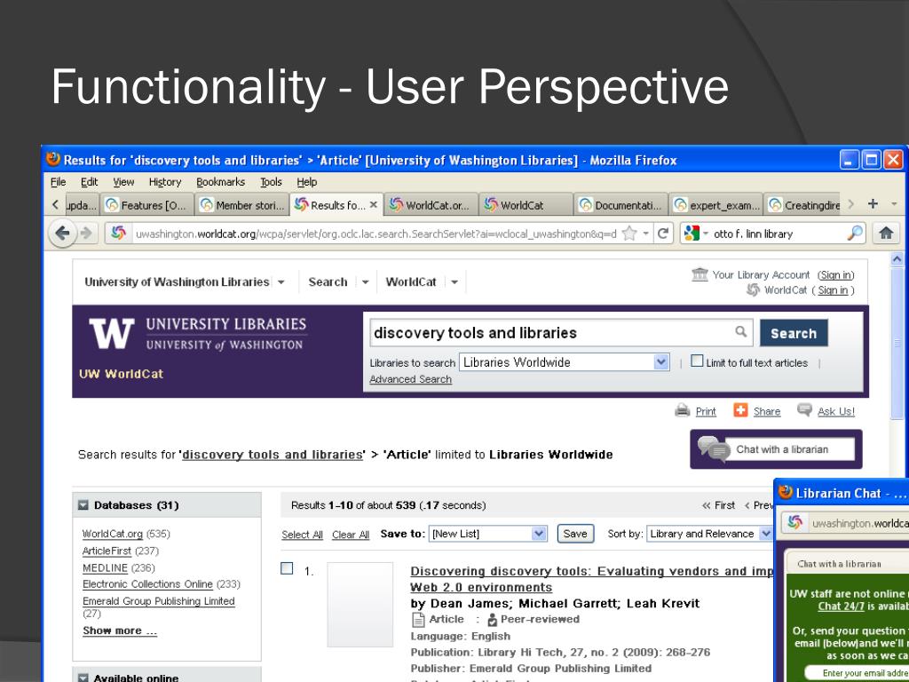909x682 pixels.
Task: Open the History menu
Action: [x=165, y=181]
